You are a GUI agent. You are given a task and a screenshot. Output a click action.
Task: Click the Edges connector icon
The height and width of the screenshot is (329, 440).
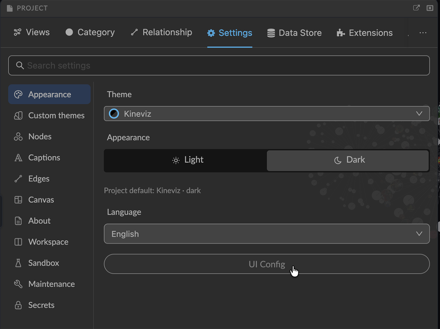[18, 179]
